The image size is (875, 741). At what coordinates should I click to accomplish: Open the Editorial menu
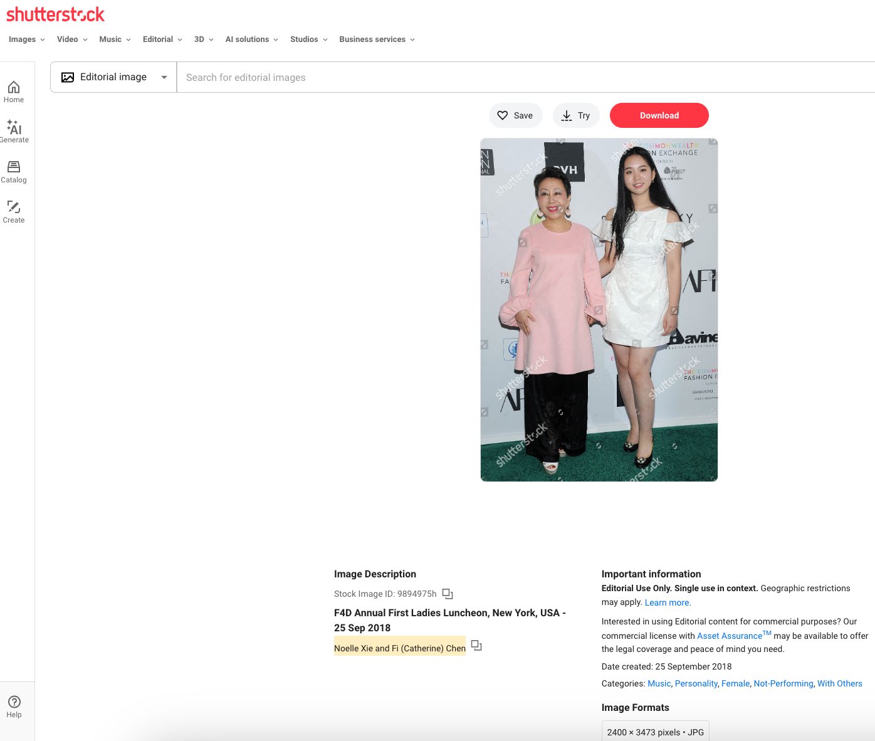(x=162, y=39)
